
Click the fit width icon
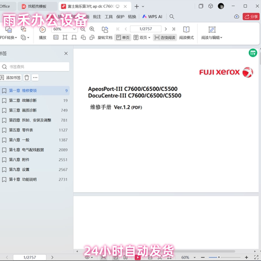(x=74, y=38)
